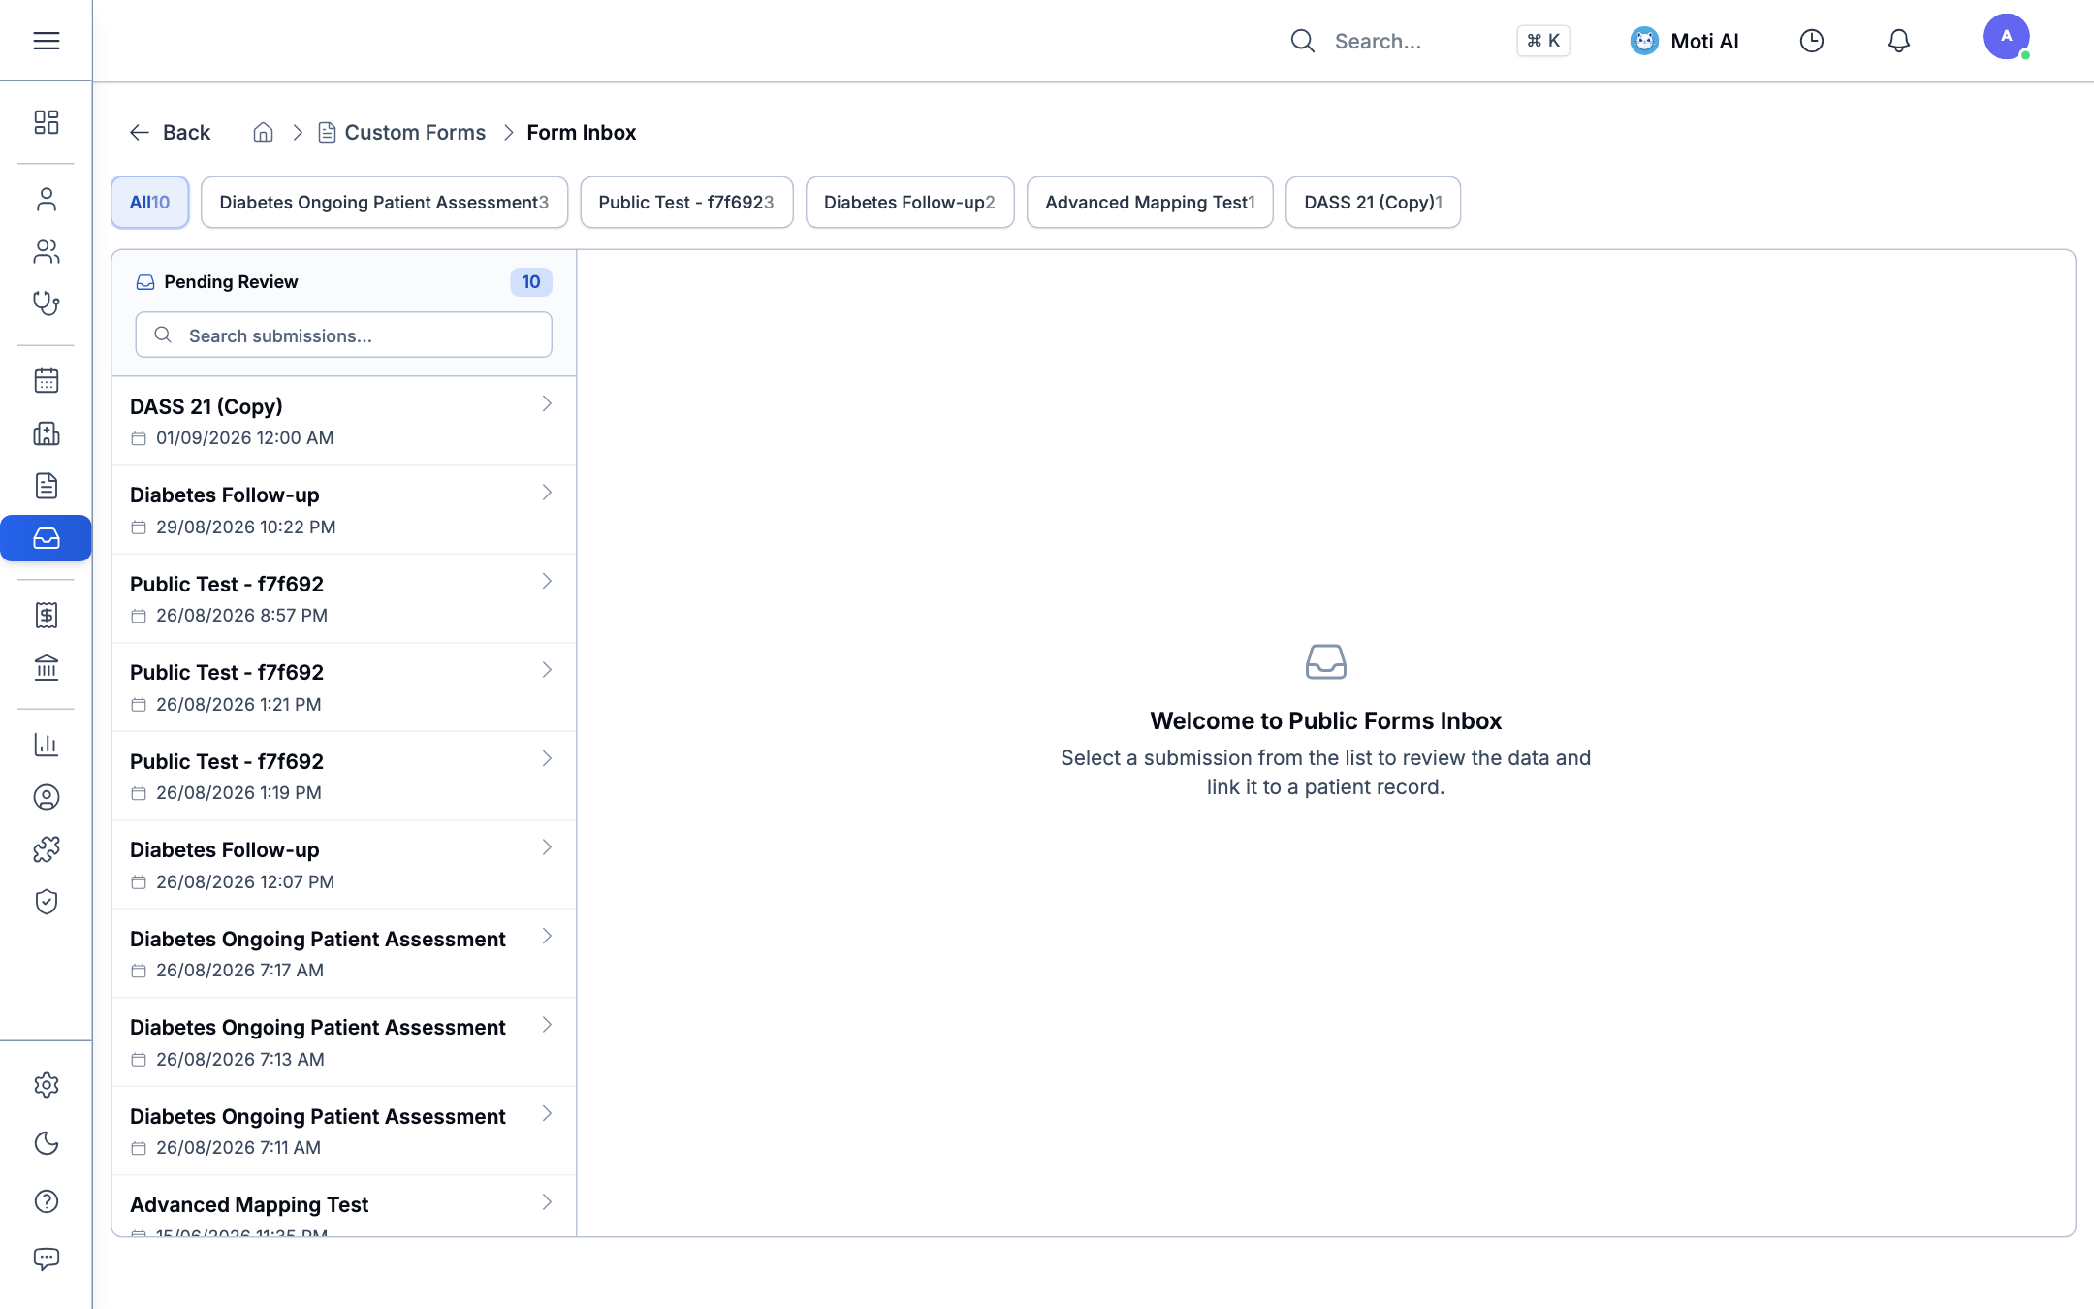Image resolution: width=2094 pixels, height=1309 pixels.
Task: Open Custom Forms breadcrumb link
Action: [402, 132]
